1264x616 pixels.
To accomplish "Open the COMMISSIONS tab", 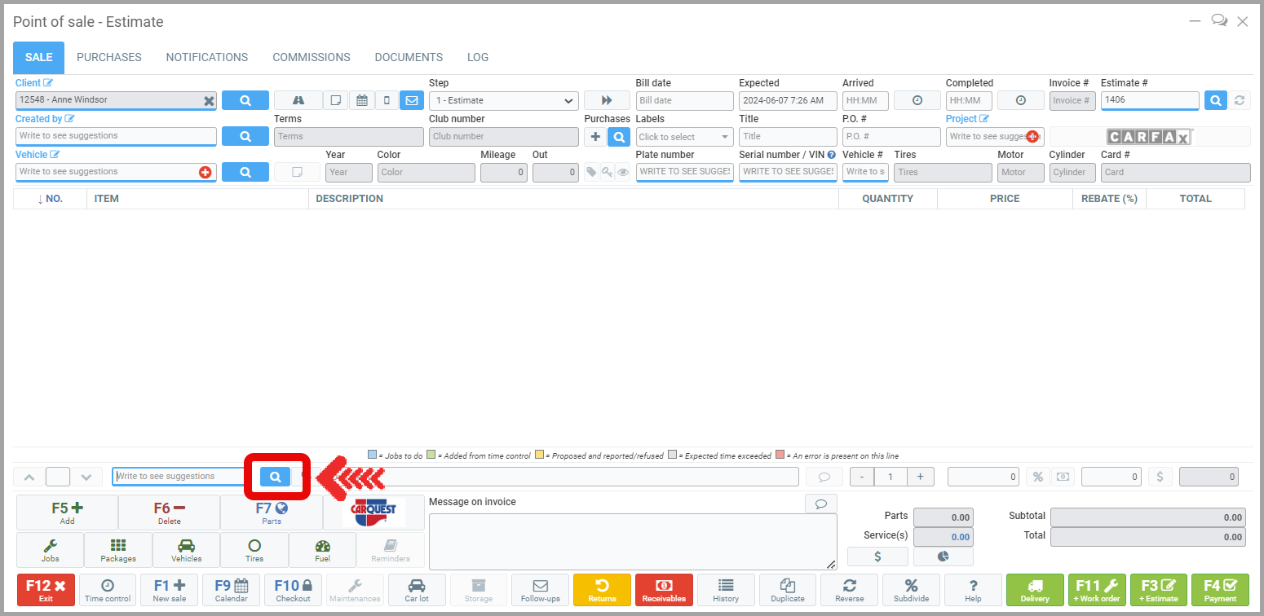I will click(x=311, y=57).
